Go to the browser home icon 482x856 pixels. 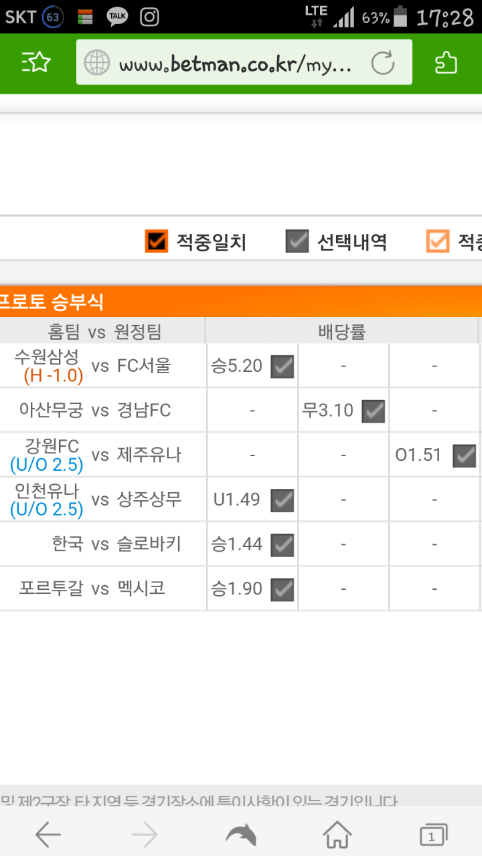(337, 834)
